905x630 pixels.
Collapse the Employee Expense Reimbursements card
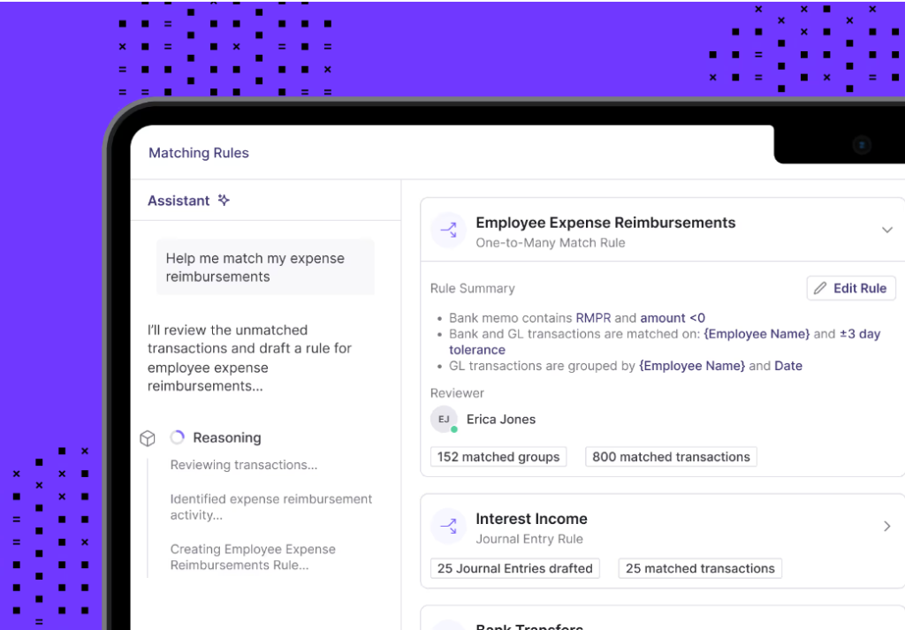tap(886, 231)
